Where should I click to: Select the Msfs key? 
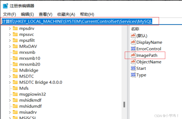click(24, 88)
